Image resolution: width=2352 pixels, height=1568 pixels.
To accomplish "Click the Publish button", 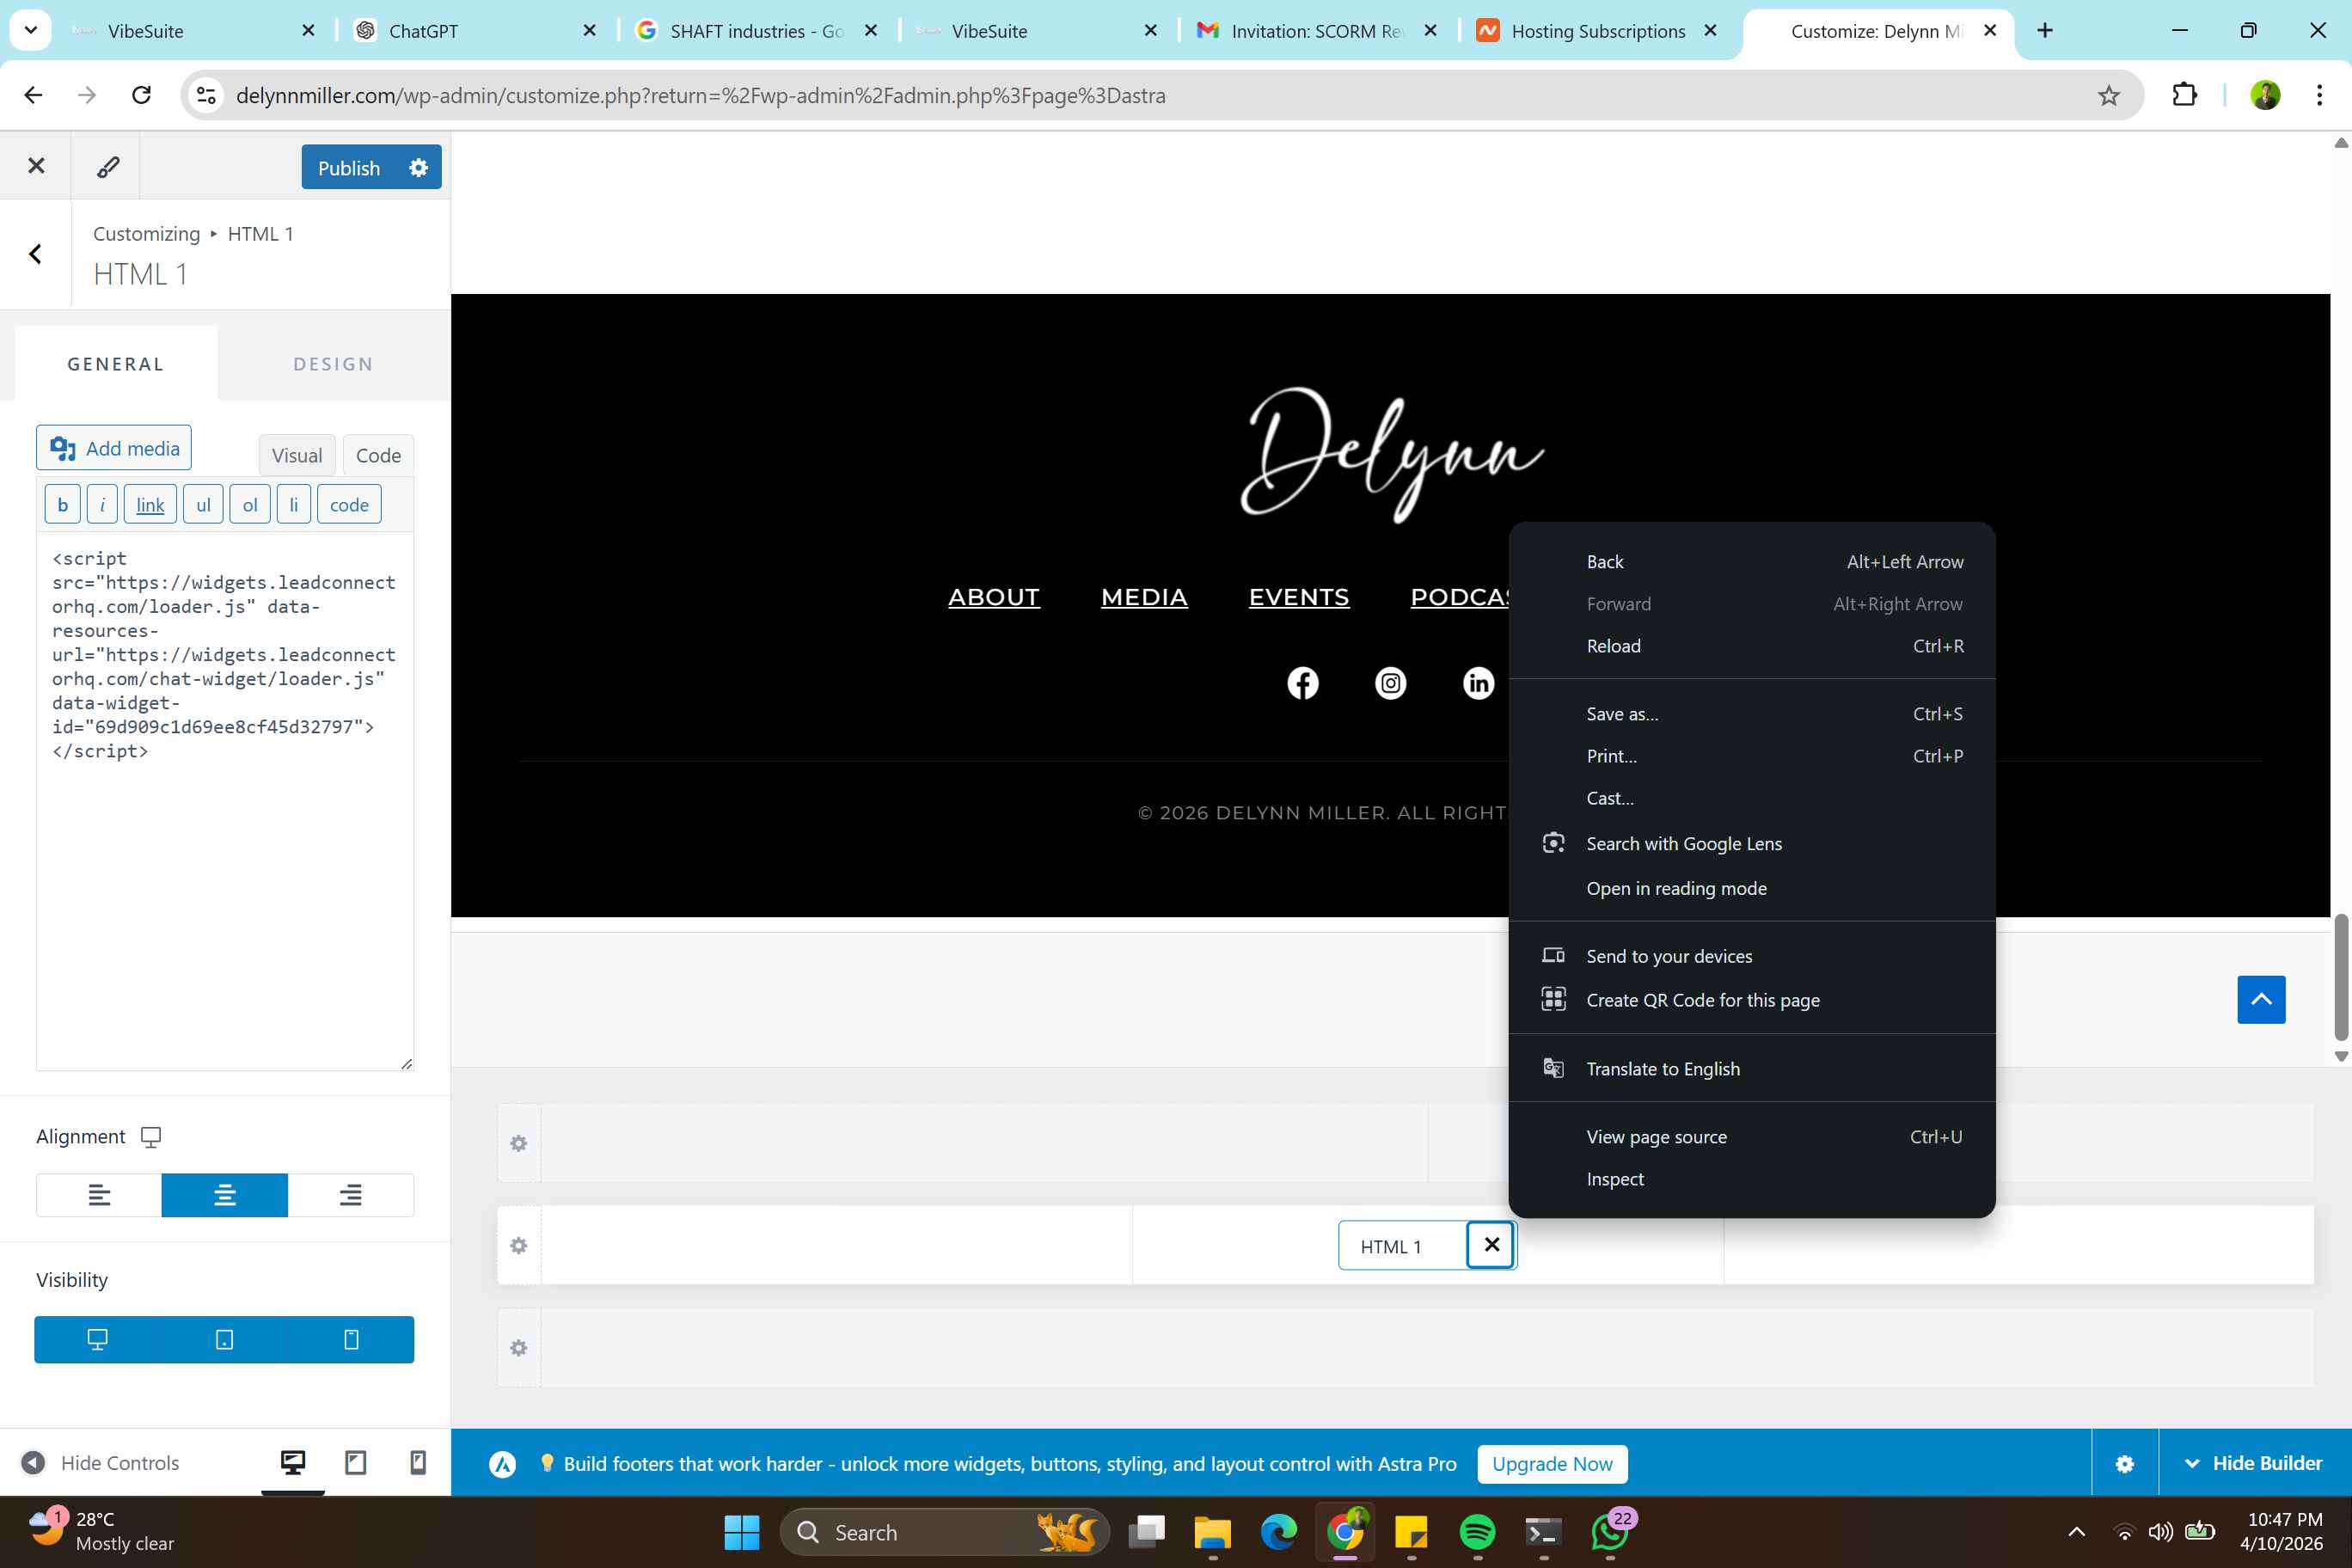I will 349,167.
